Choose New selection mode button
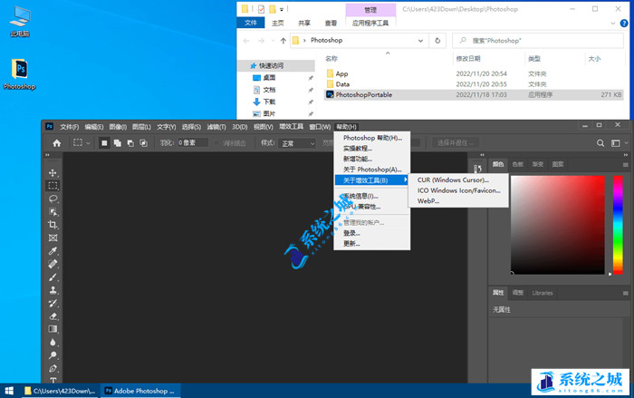634x398 pixels. [104, 143]
